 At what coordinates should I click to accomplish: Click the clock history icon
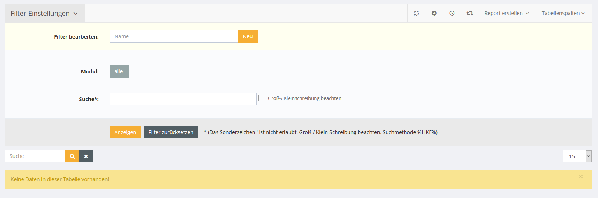tap(452, 13)
